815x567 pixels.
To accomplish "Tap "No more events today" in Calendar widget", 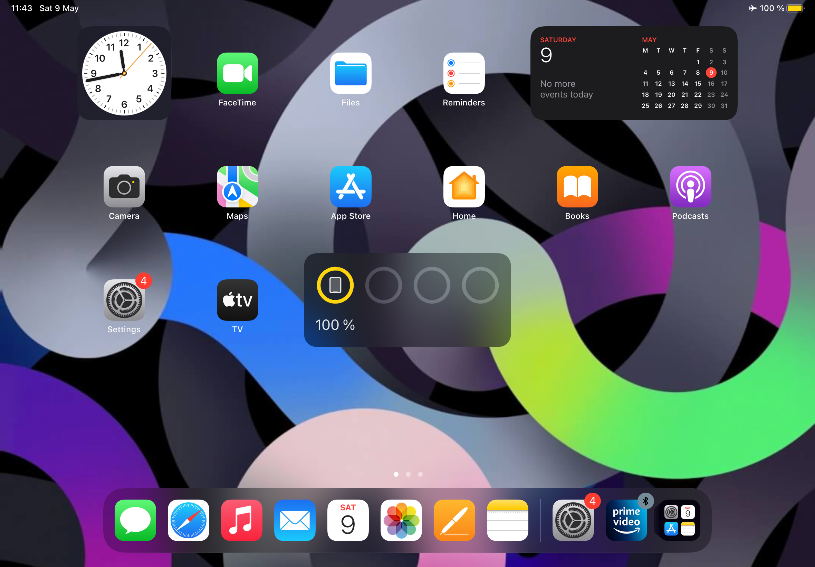I will (x=566, y=89).
